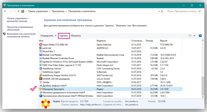The width and height of the screenshot is (207, 112).
Task: Click the Flash-Integro LLC cell
Action: tap(105, 65)
